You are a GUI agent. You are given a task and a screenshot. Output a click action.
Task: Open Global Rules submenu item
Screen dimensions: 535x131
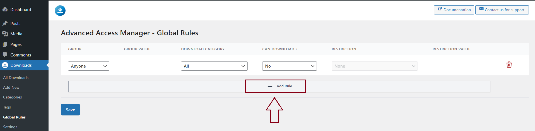coord(15,117)
